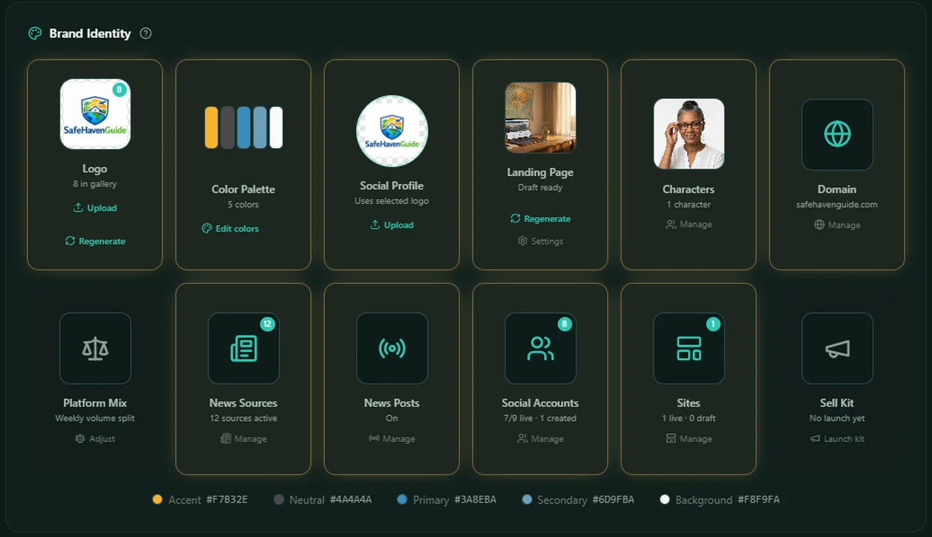Manage Sites
This screenshot has height=537, width=932.
689,439
